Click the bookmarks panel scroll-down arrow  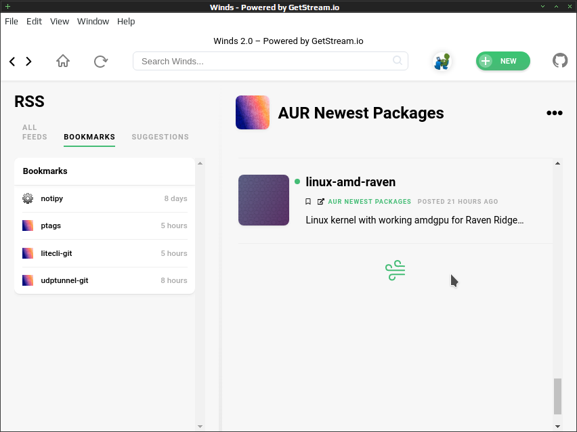tap(200, 427)
